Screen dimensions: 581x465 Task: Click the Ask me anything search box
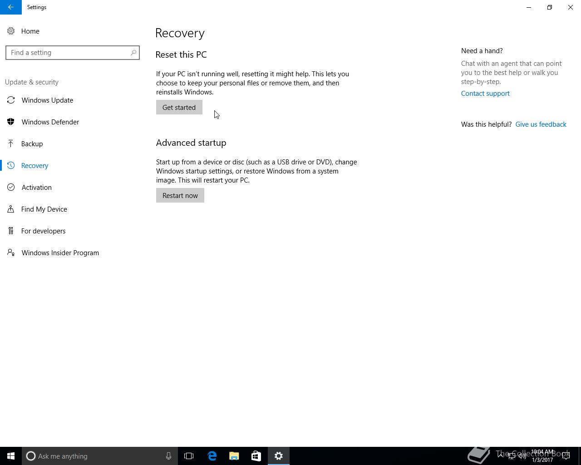[x=99, y=456]
